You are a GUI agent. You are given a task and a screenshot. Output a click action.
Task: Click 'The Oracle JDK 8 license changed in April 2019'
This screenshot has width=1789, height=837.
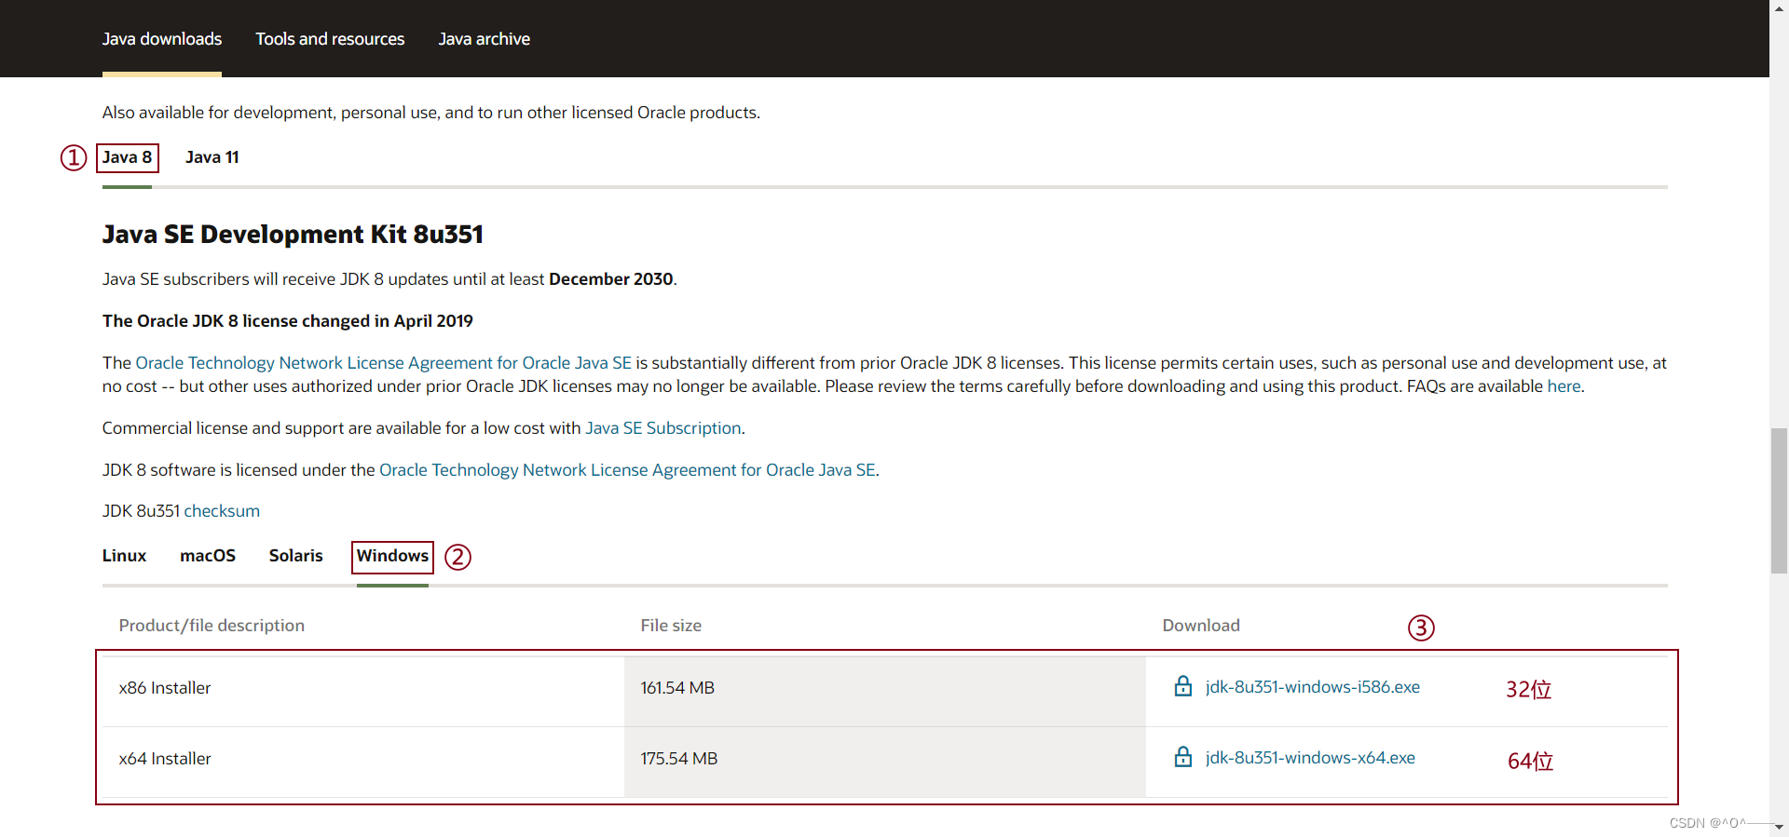(x=288, y=321)
